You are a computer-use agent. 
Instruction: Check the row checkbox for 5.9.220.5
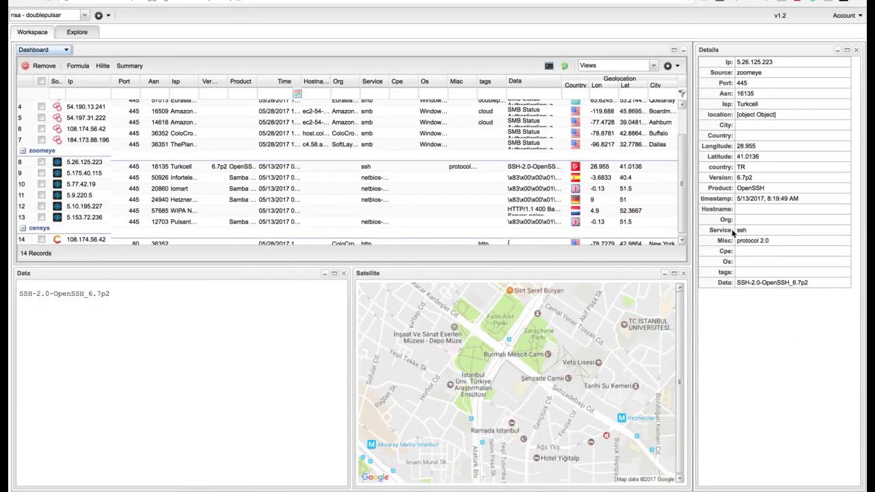tap(42, 195)
